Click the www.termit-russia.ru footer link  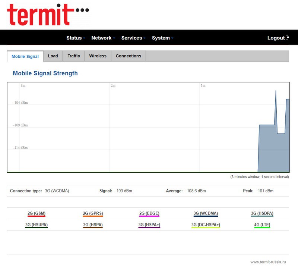click(267, 262)
